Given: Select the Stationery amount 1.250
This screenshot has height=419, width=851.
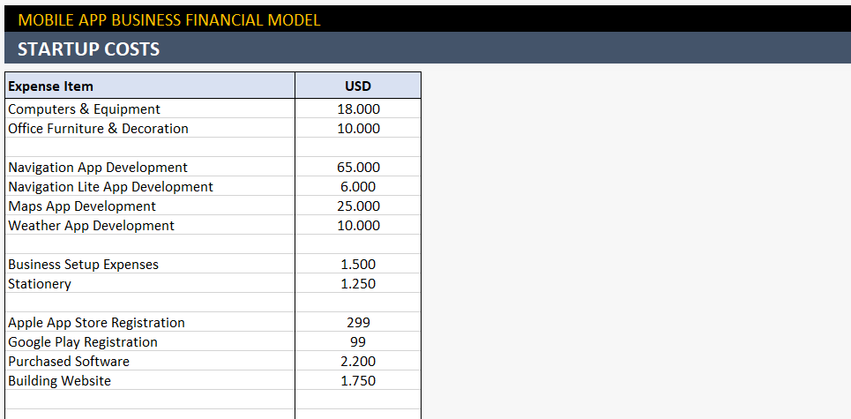Looking at the screenshot, I should click(x=358, y=283).
